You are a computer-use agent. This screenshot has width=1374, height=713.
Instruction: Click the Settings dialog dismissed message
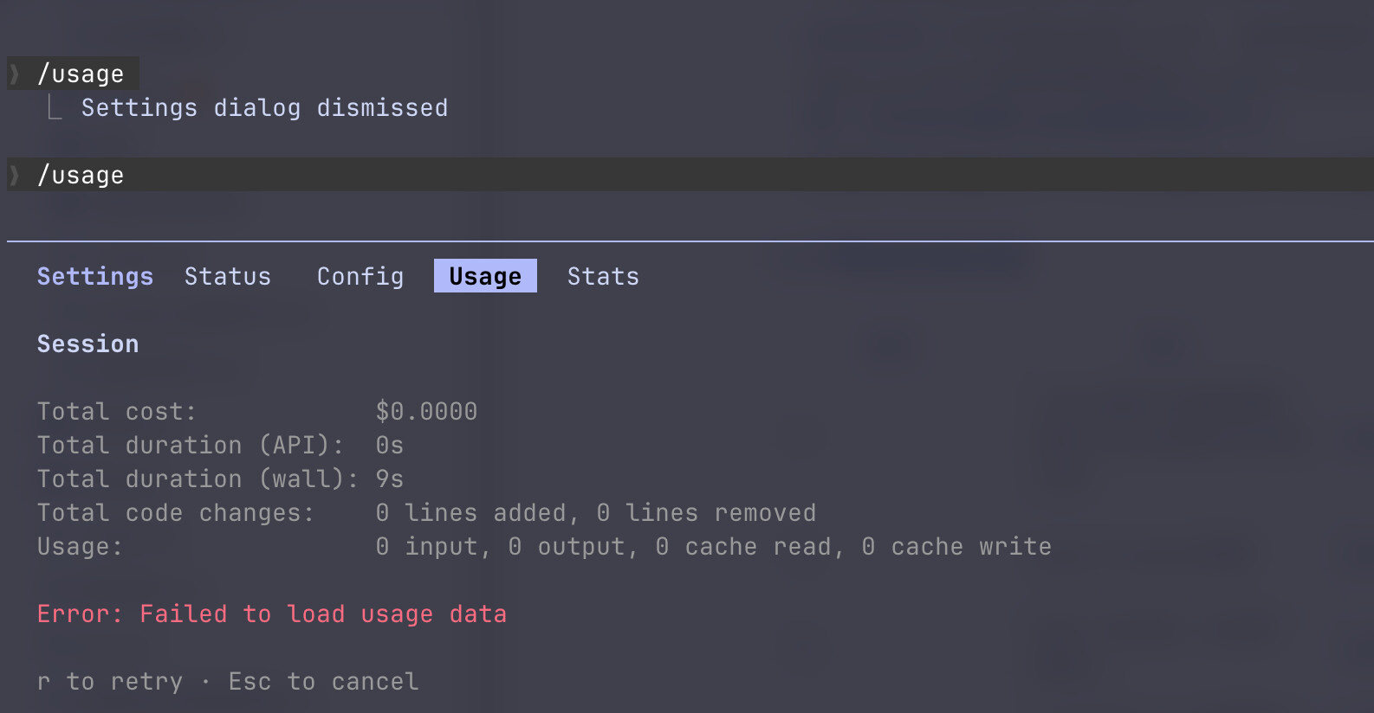pos(264,107)
